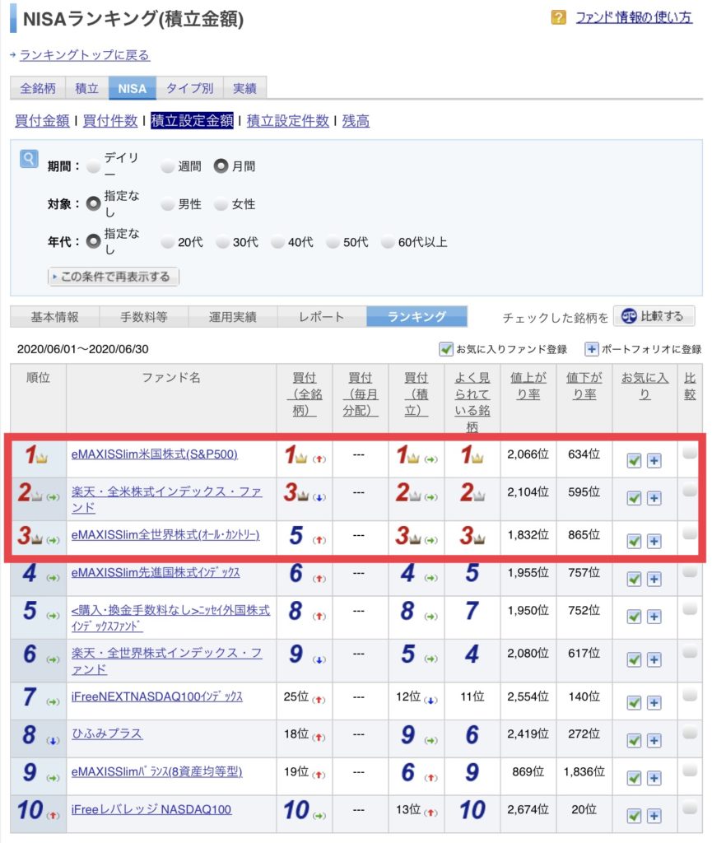Open 買付金額 ranking link
The width and height of the screenshot is (712, 843).
(x=42, y=120)
